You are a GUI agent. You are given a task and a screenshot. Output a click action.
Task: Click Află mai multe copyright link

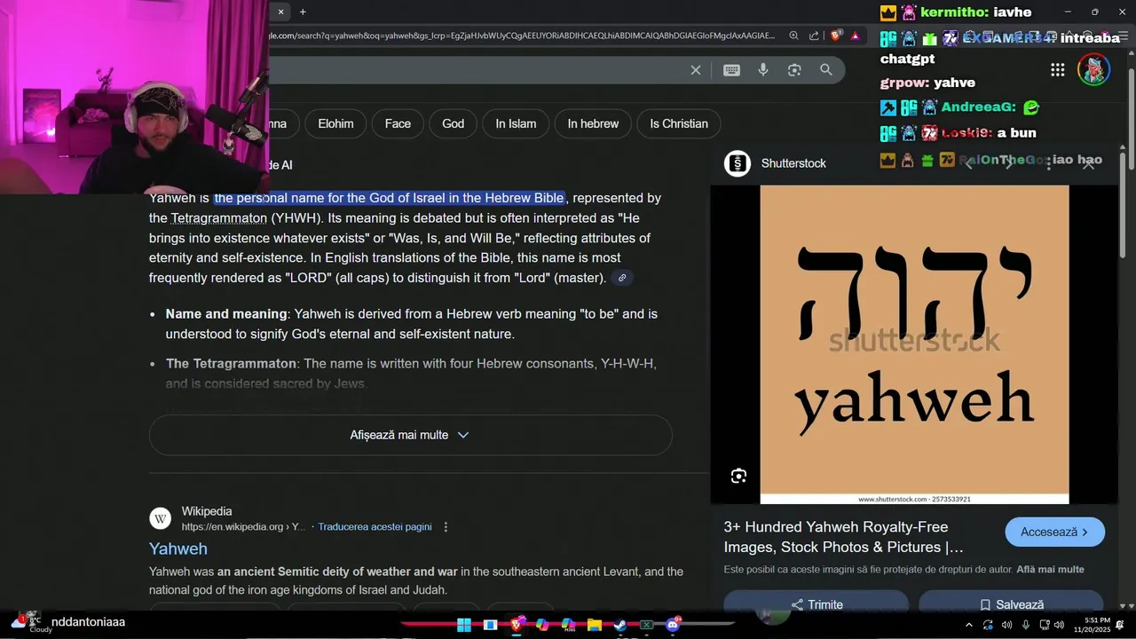click(1050, 570)
